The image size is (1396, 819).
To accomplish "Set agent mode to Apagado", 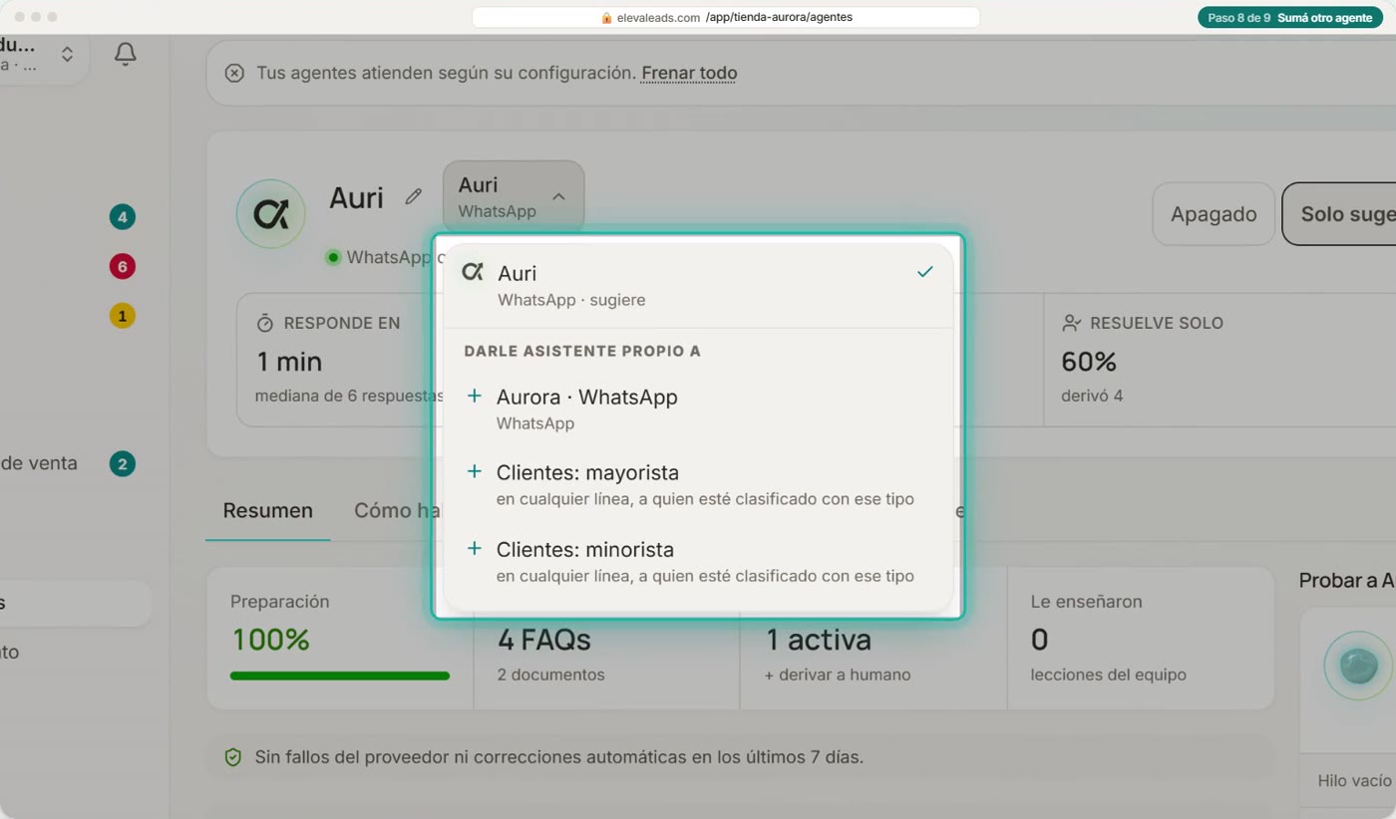I will [1214, 214].
